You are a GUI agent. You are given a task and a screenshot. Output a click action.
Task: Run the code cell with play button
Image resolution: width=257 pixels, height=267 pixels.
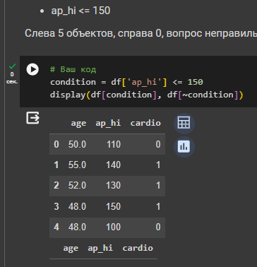32,69
